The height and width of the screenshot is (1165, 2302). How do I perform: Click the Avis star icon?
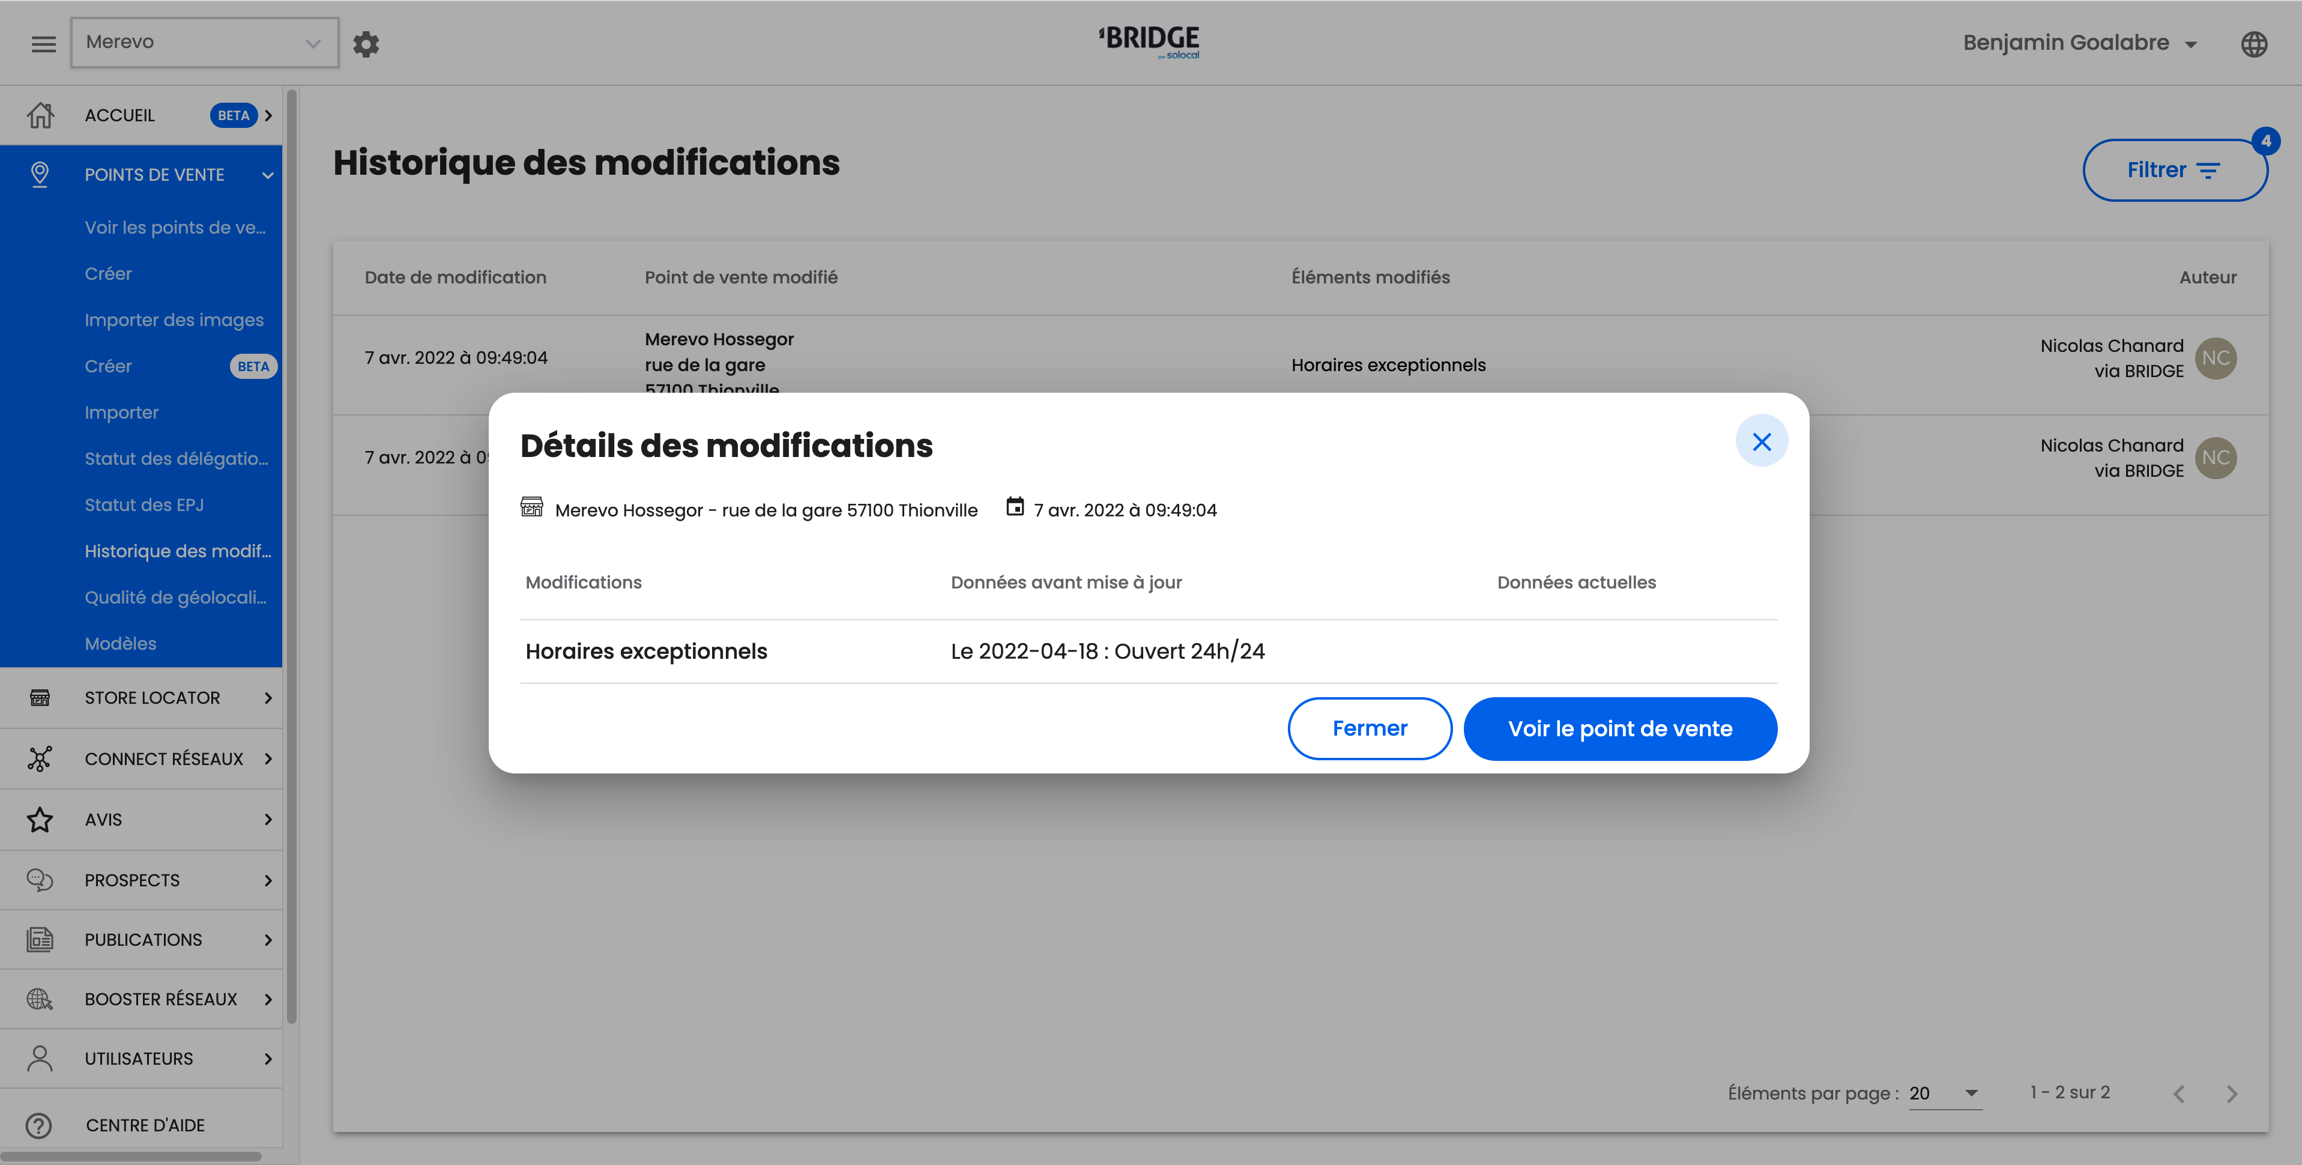pos(40,819)
